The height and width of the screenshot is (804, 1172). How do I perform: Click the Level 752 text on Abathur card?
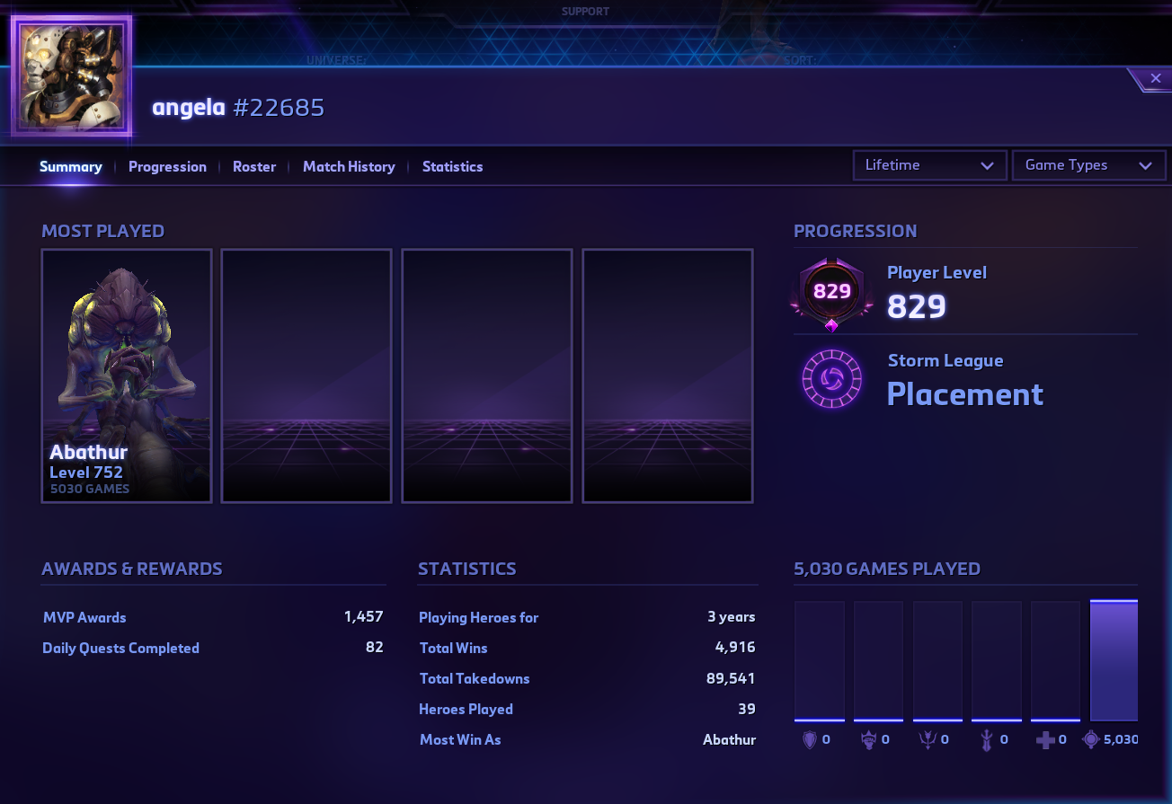point(86,472)
